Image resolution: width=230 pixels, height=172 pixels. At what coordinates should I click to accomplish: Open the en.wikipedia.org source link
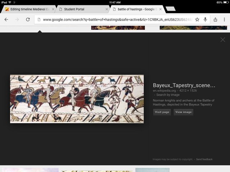click(164, 91)
